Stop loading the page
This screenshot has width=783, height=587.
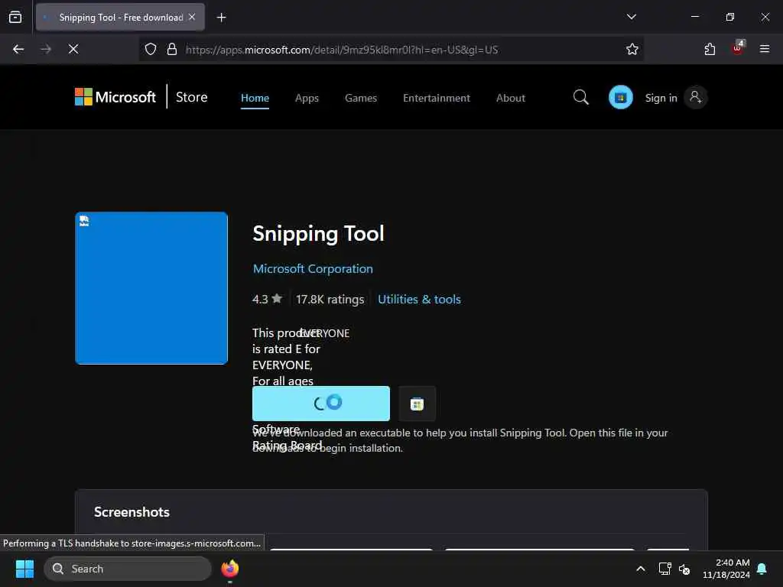[73, 49]
